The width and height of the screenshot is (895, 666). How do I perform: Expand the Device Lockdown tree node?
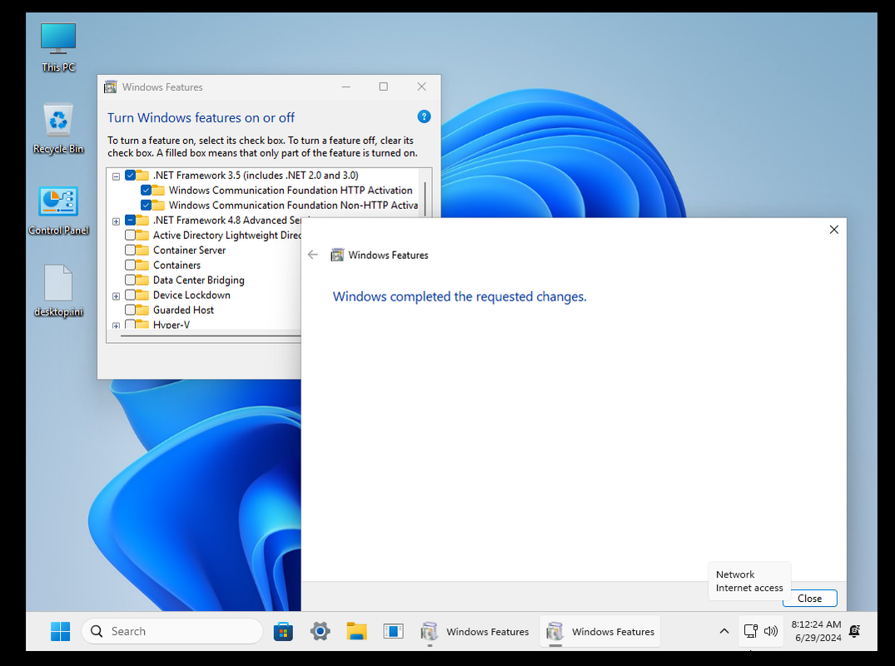(x=116, y=296)
